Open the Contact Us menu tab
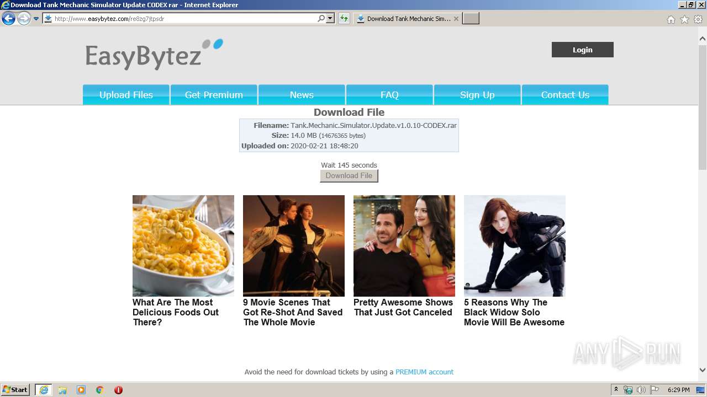This screenshot has height=397, width=707. [565, 95]
